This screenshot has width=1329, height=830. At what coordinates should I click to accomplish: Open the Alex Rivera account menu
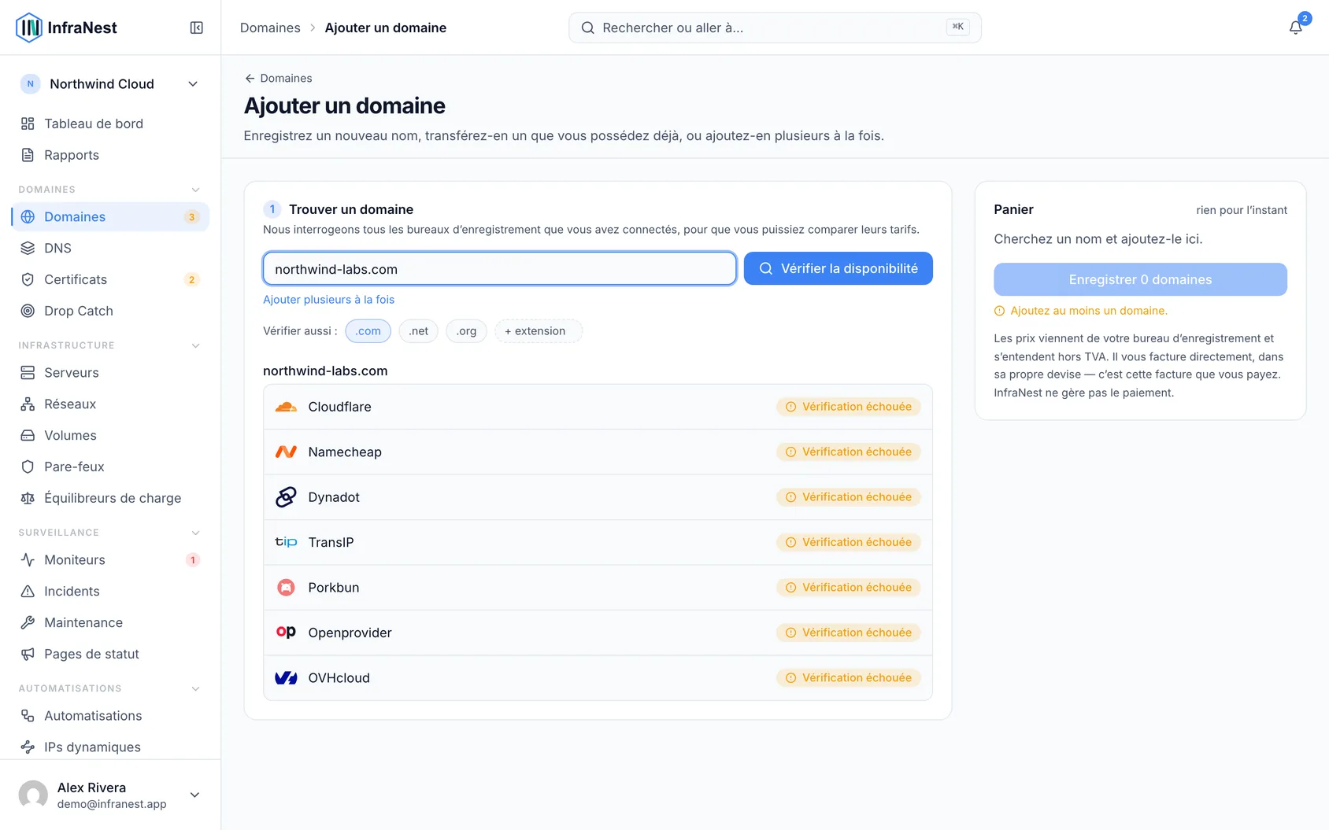(110, 795)
